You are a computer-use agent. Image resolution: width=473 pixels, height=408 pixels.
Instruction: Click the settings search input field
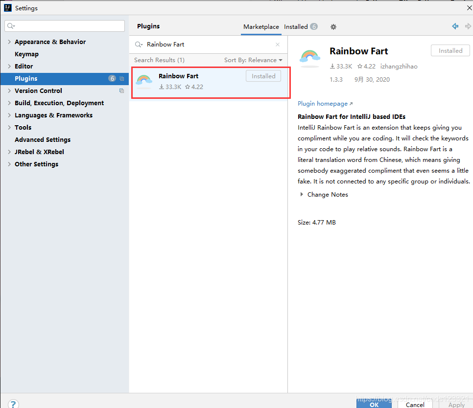point(65,26)
